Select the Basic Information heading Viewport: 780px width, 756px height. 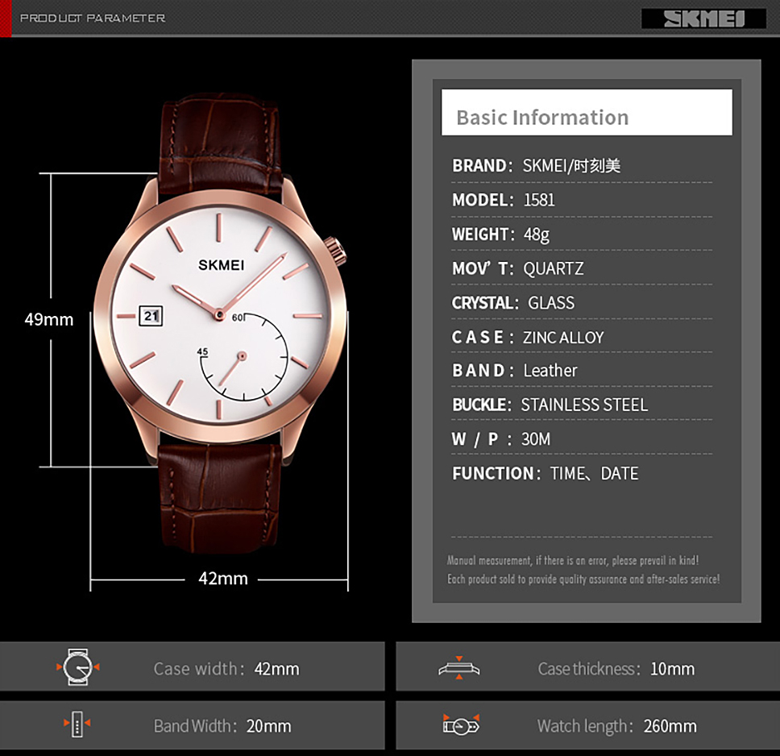pos(542,118)
